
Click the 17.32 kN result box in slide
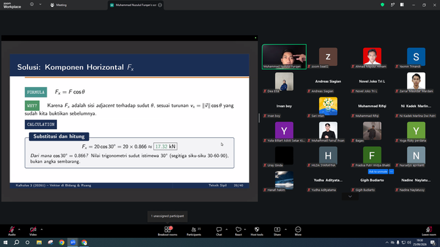(x=165, y=146)
